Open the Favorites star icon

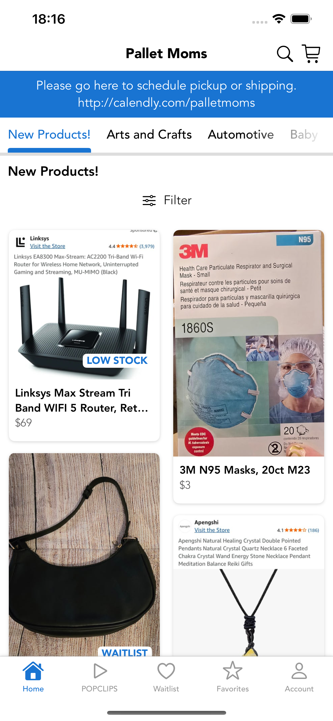tap(233, 671)
